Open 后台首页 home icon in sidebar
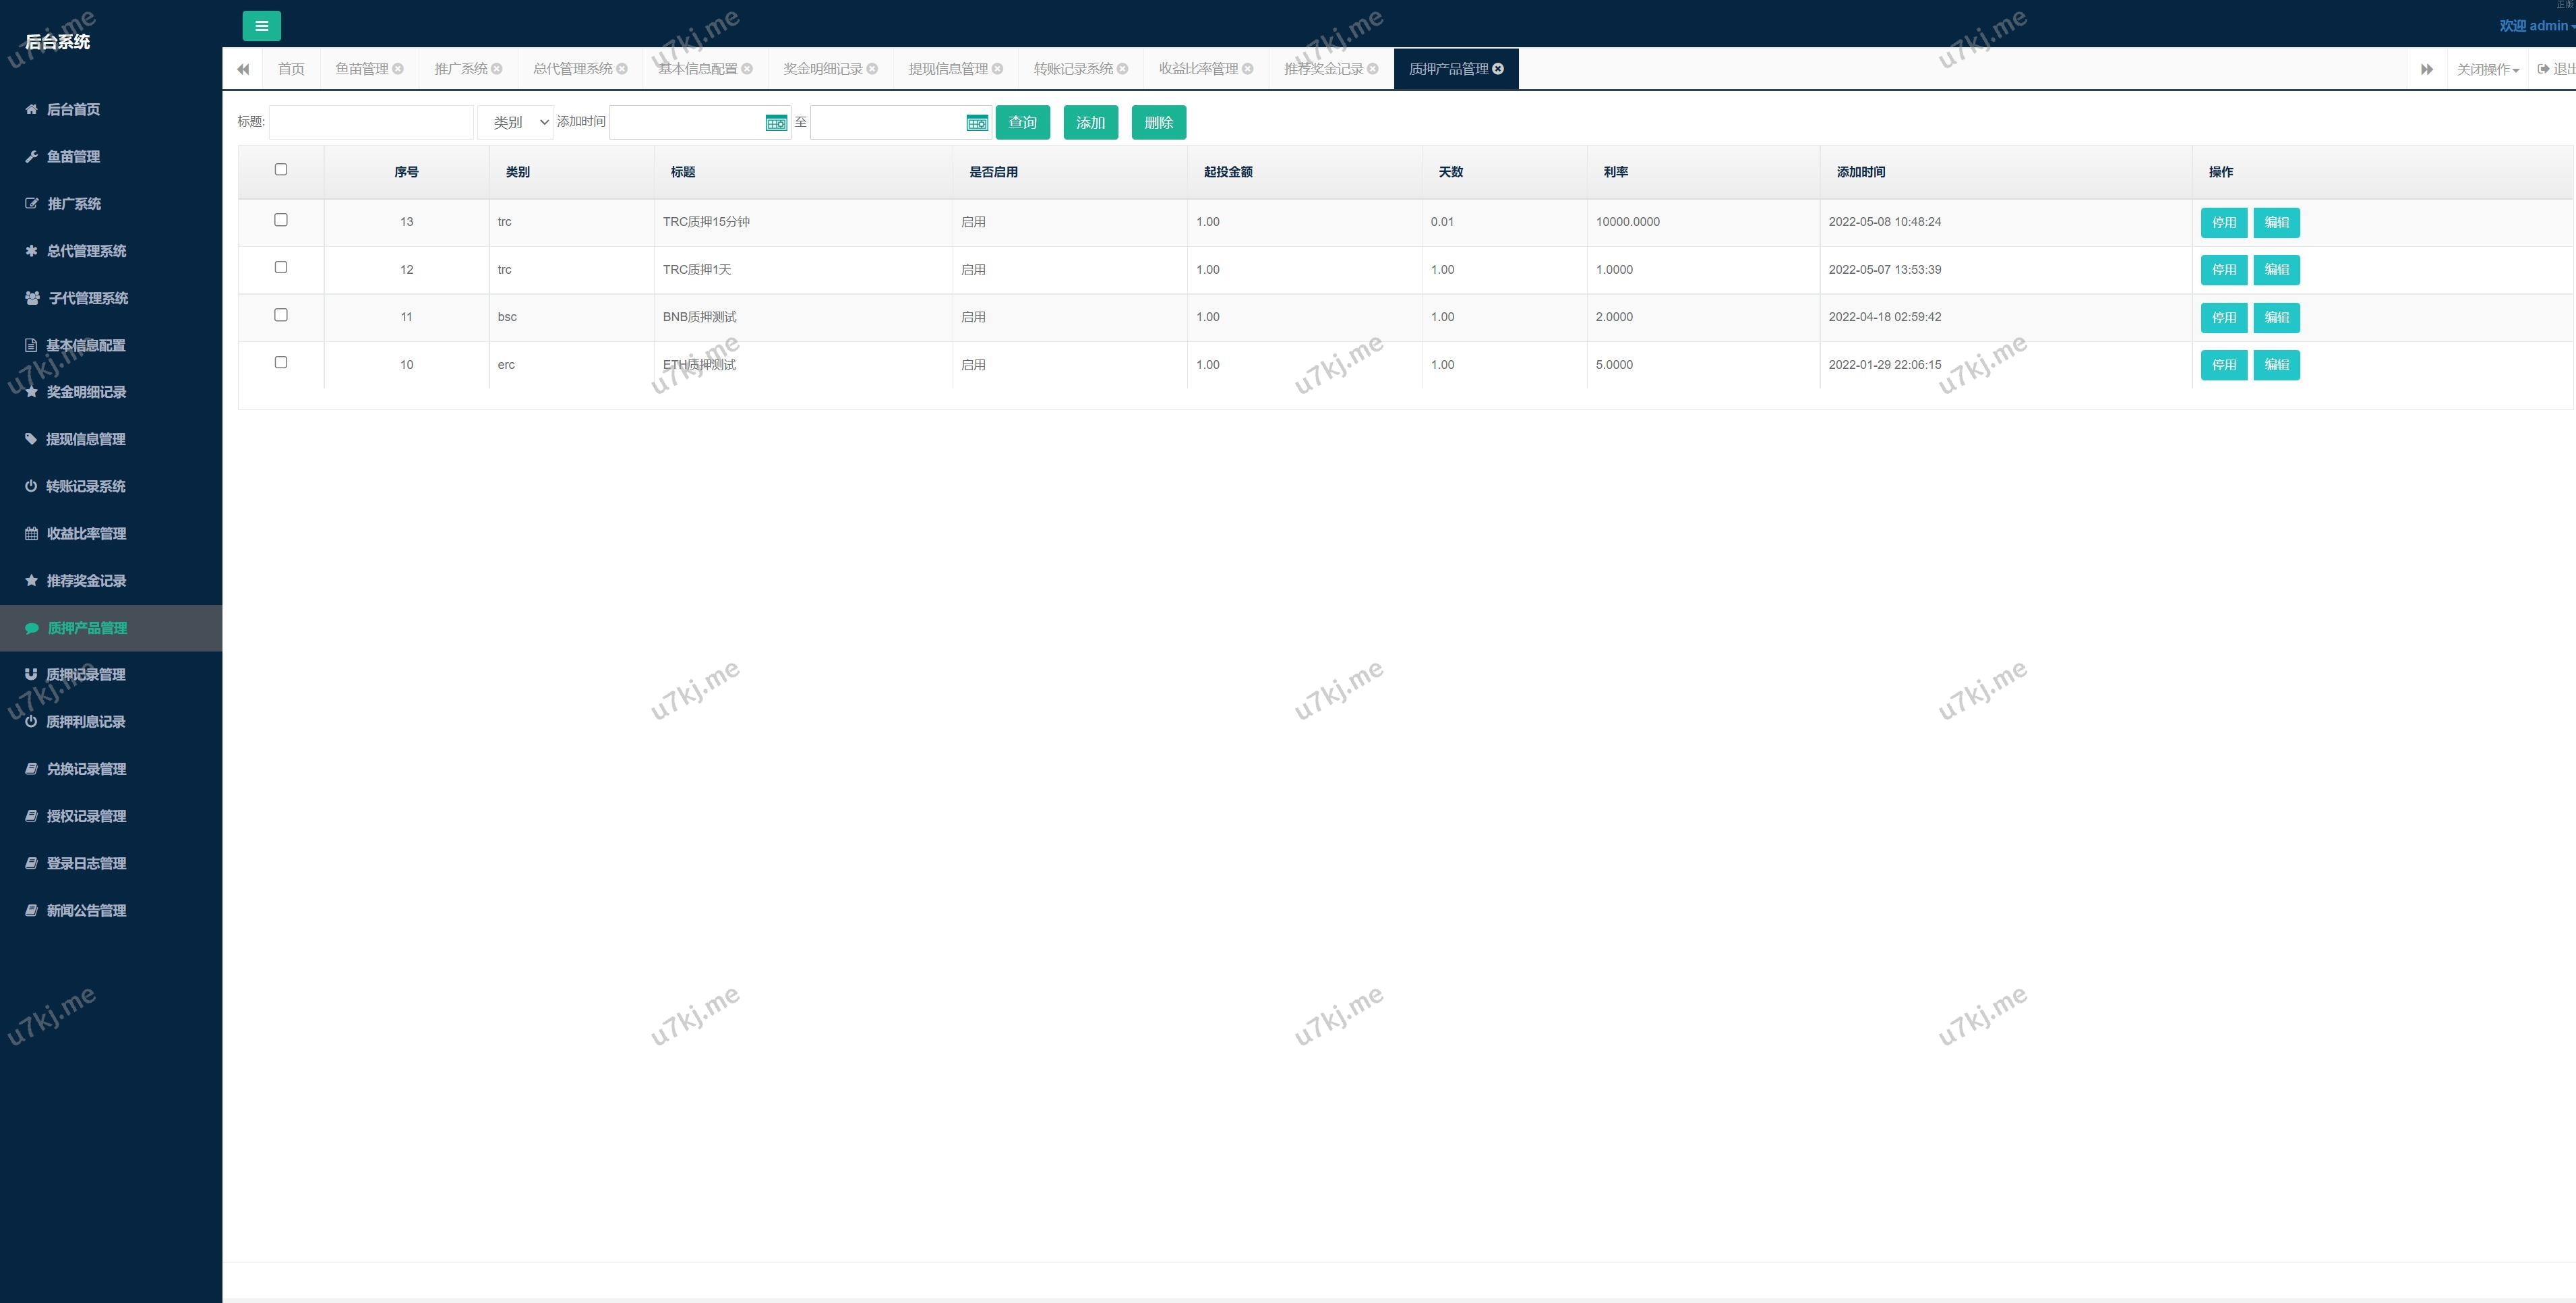The width and height of the screenshot is (2576, 1303). pos(31,109)
